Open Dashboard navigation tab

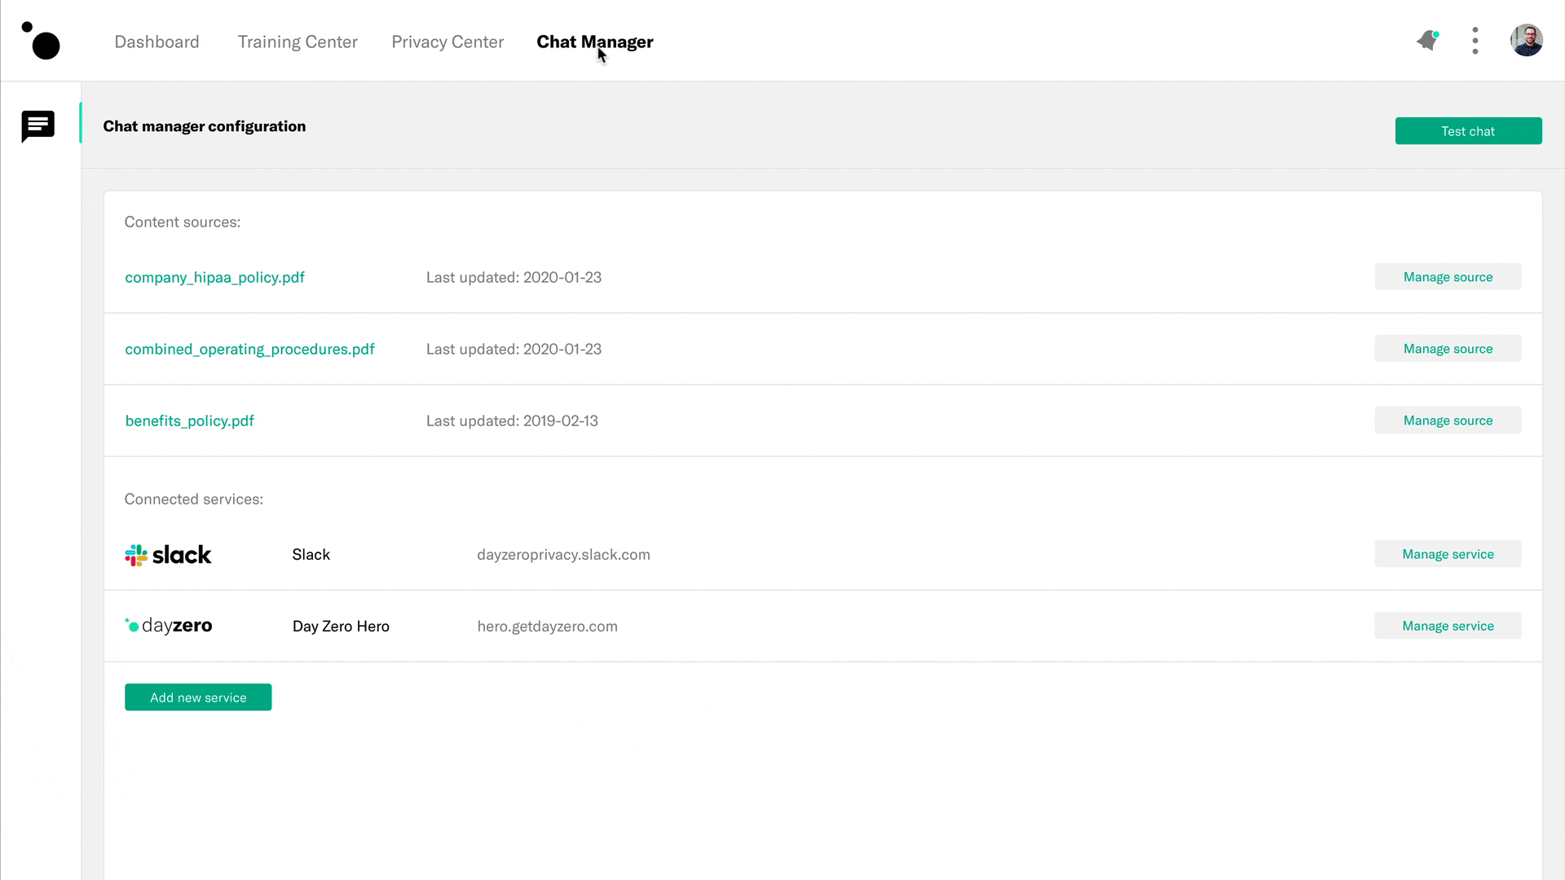(157, 42)
